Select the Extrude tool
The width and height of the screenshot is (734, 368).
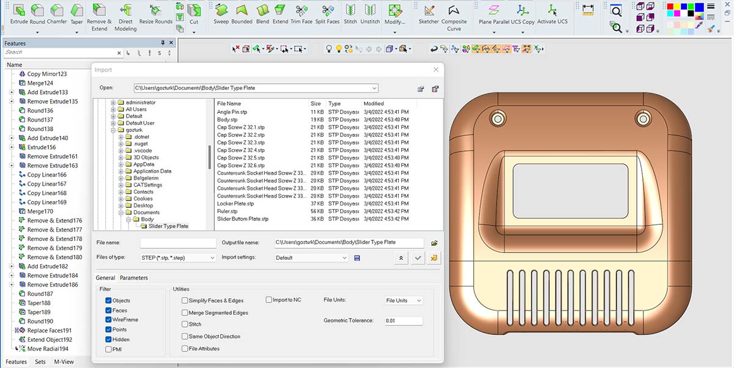[19, 14]
